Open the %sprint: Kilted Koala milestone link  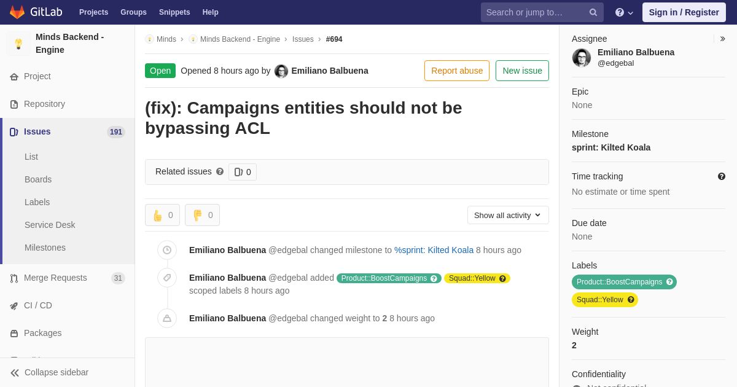[434, 250]
